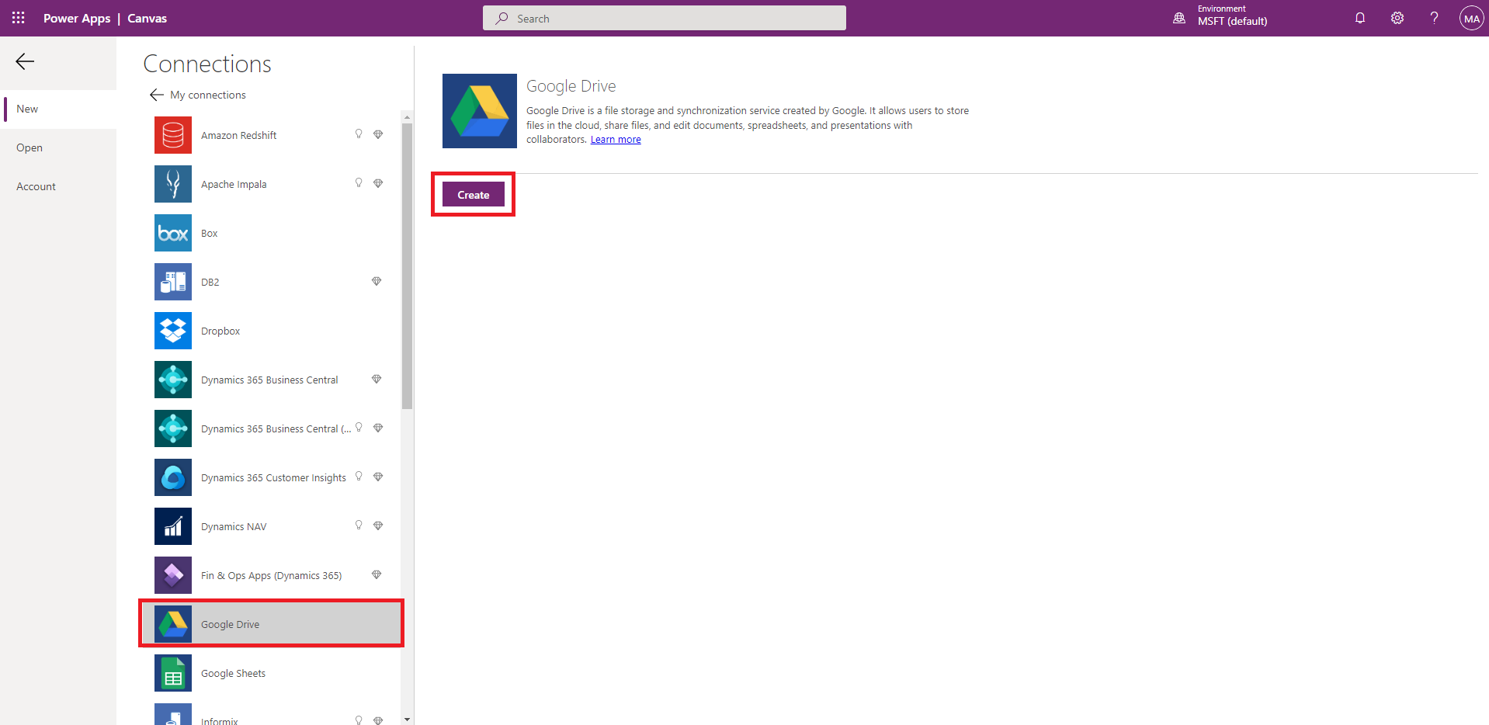Select the Google Drive connector icon
This screenshot has width=1489, height=725.
tap(172, 623)
